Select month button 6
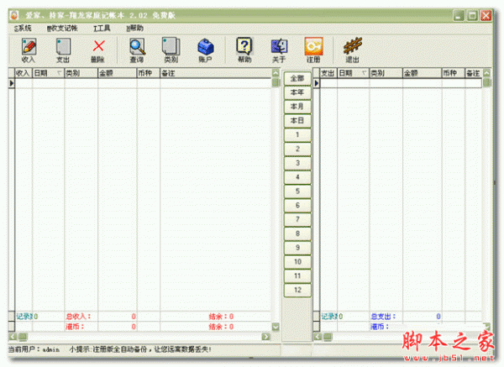504x367 pixels. coord(297,206)
